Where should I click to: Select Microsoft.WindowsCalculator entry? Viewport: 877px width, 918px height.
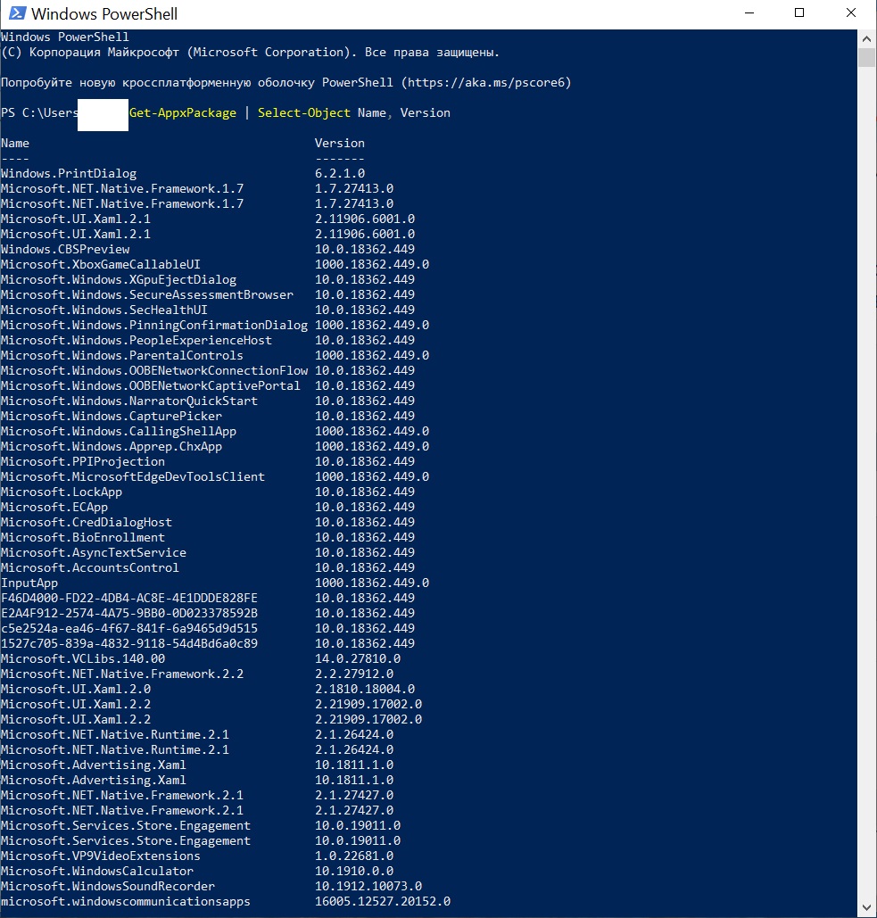(x=97, y=872)
